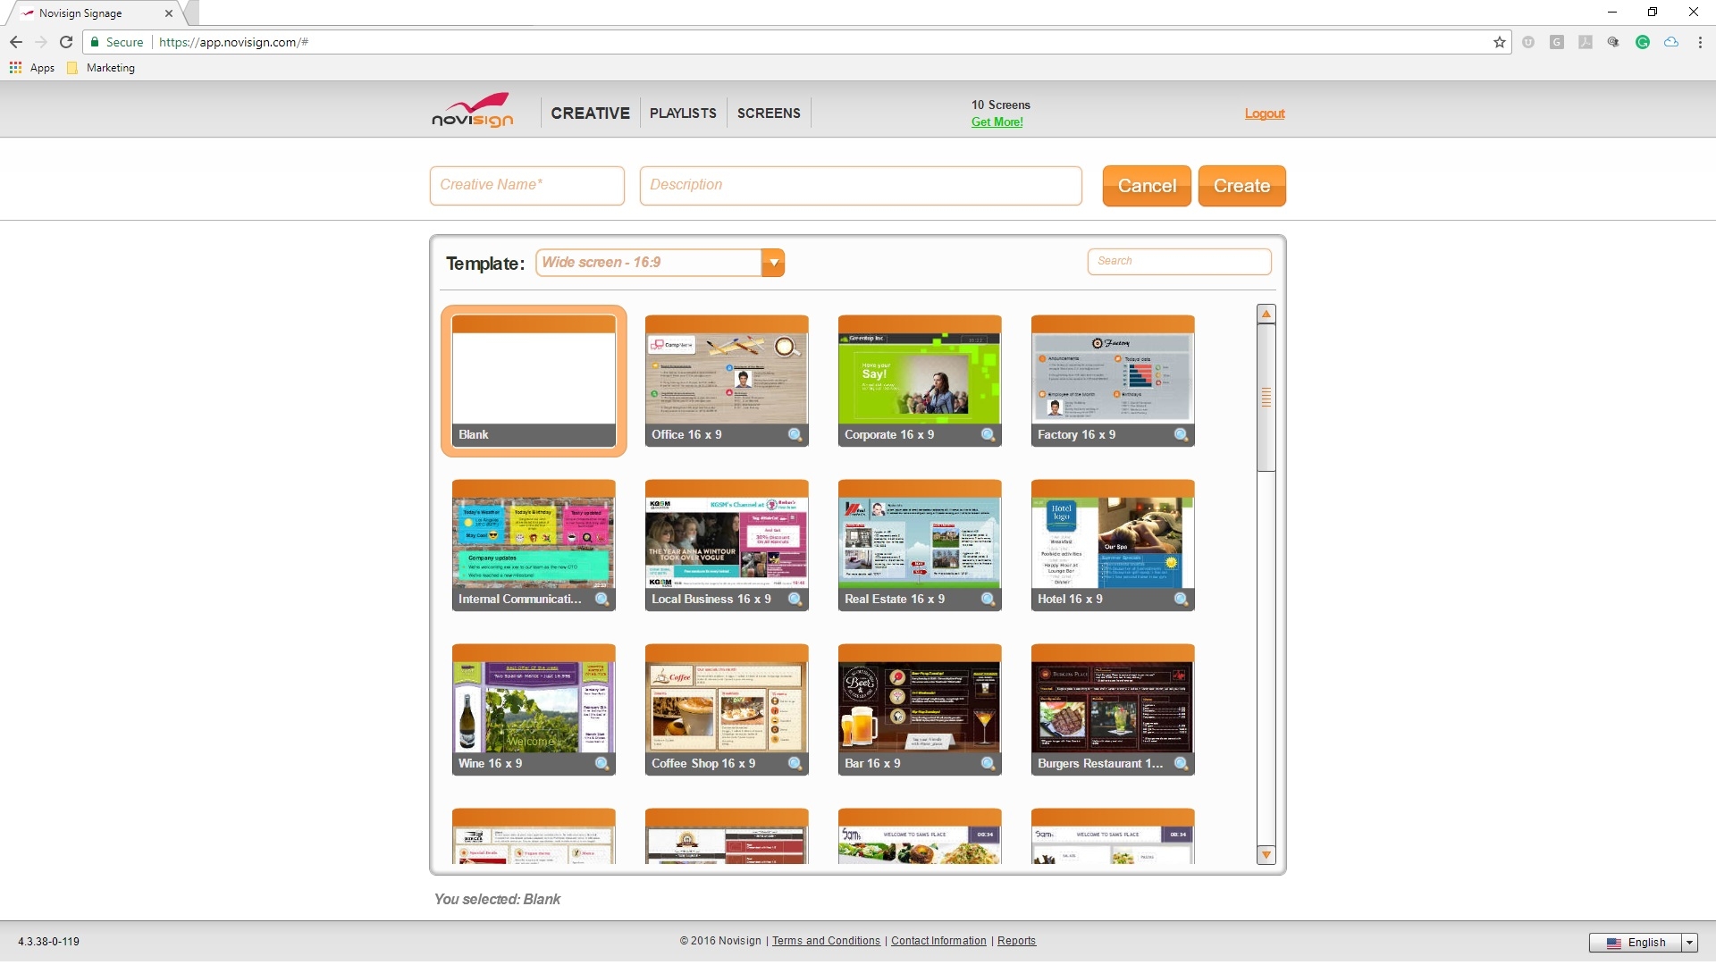Expand the Template aspect ratio dropdown arrow
Image resolution: width=1716 pixels, height=965 pixels.
[x=773, y=263]
